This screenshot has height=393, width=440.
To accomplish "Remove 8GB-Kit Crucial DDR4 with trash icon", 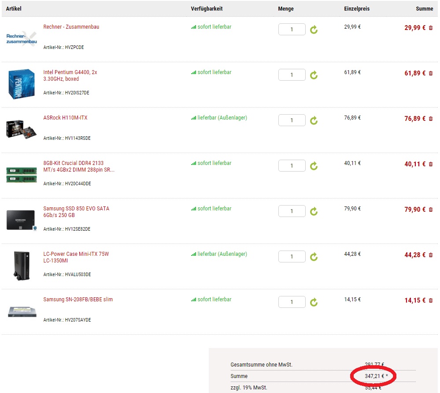I will (431, 164).
